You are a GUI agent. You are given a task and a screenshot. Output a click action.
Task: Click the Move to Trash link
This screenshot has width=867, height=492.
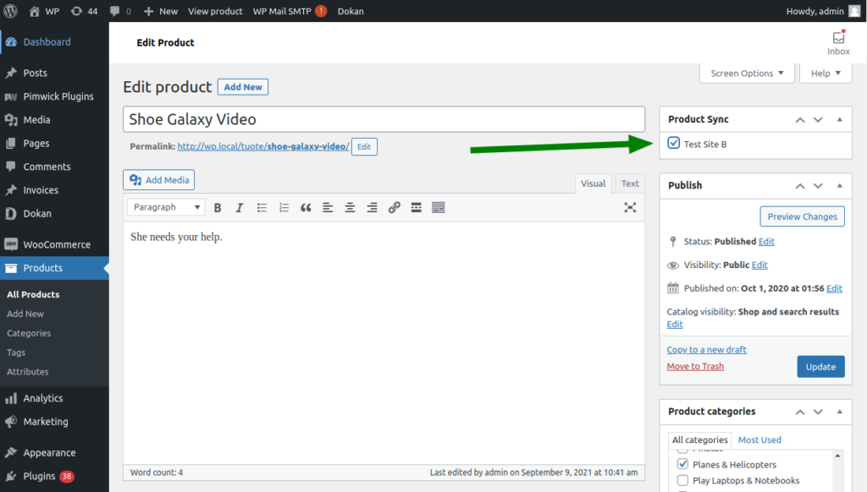695,366
